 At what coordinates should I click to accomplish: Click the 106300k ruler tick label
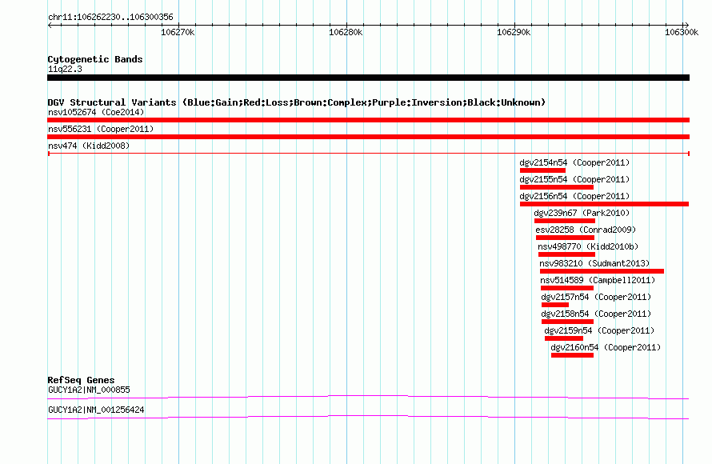(682, 32)
